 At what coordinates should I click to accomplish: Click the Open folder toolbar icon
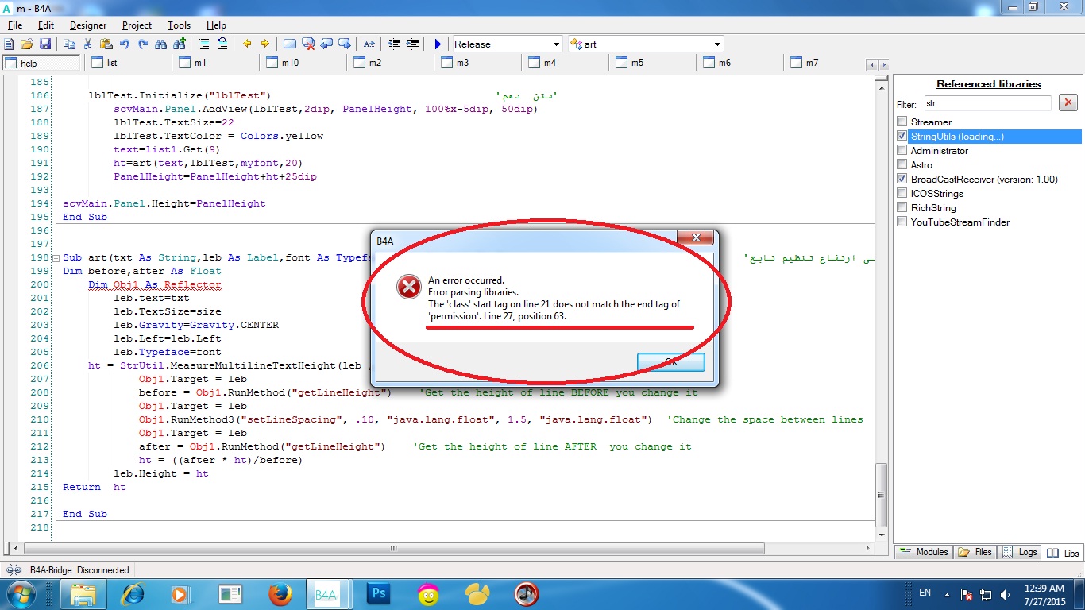27,44
